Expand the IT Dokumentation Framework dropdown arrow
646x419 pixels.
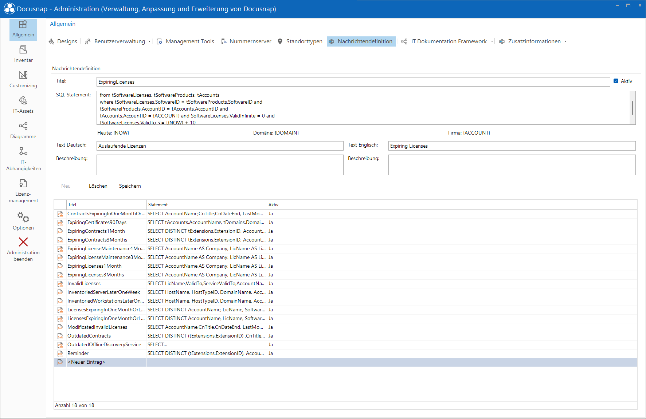492,41
